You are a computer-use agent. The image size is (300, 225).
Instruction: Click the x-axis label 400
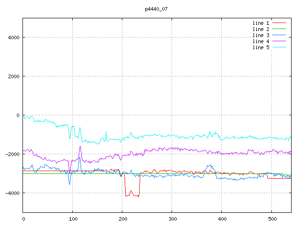pyautogui.click(x=222, y=219)
